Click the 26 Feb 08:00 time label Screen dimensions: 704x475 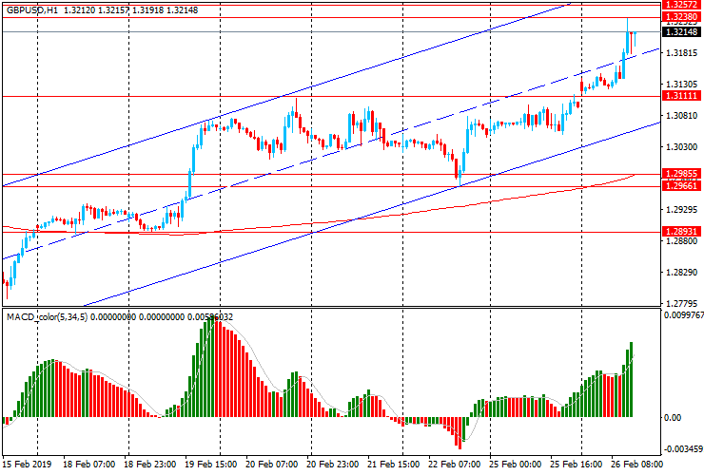tap(636, 465)
